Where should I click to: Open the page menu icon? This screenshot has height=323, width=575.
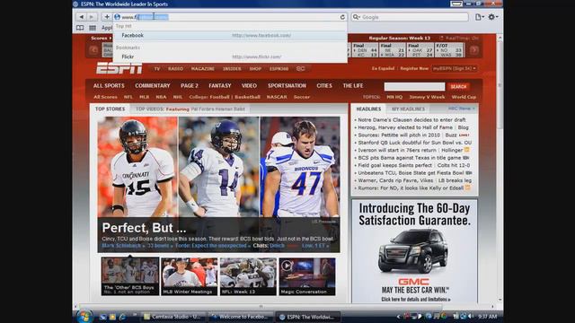point(479,17)
